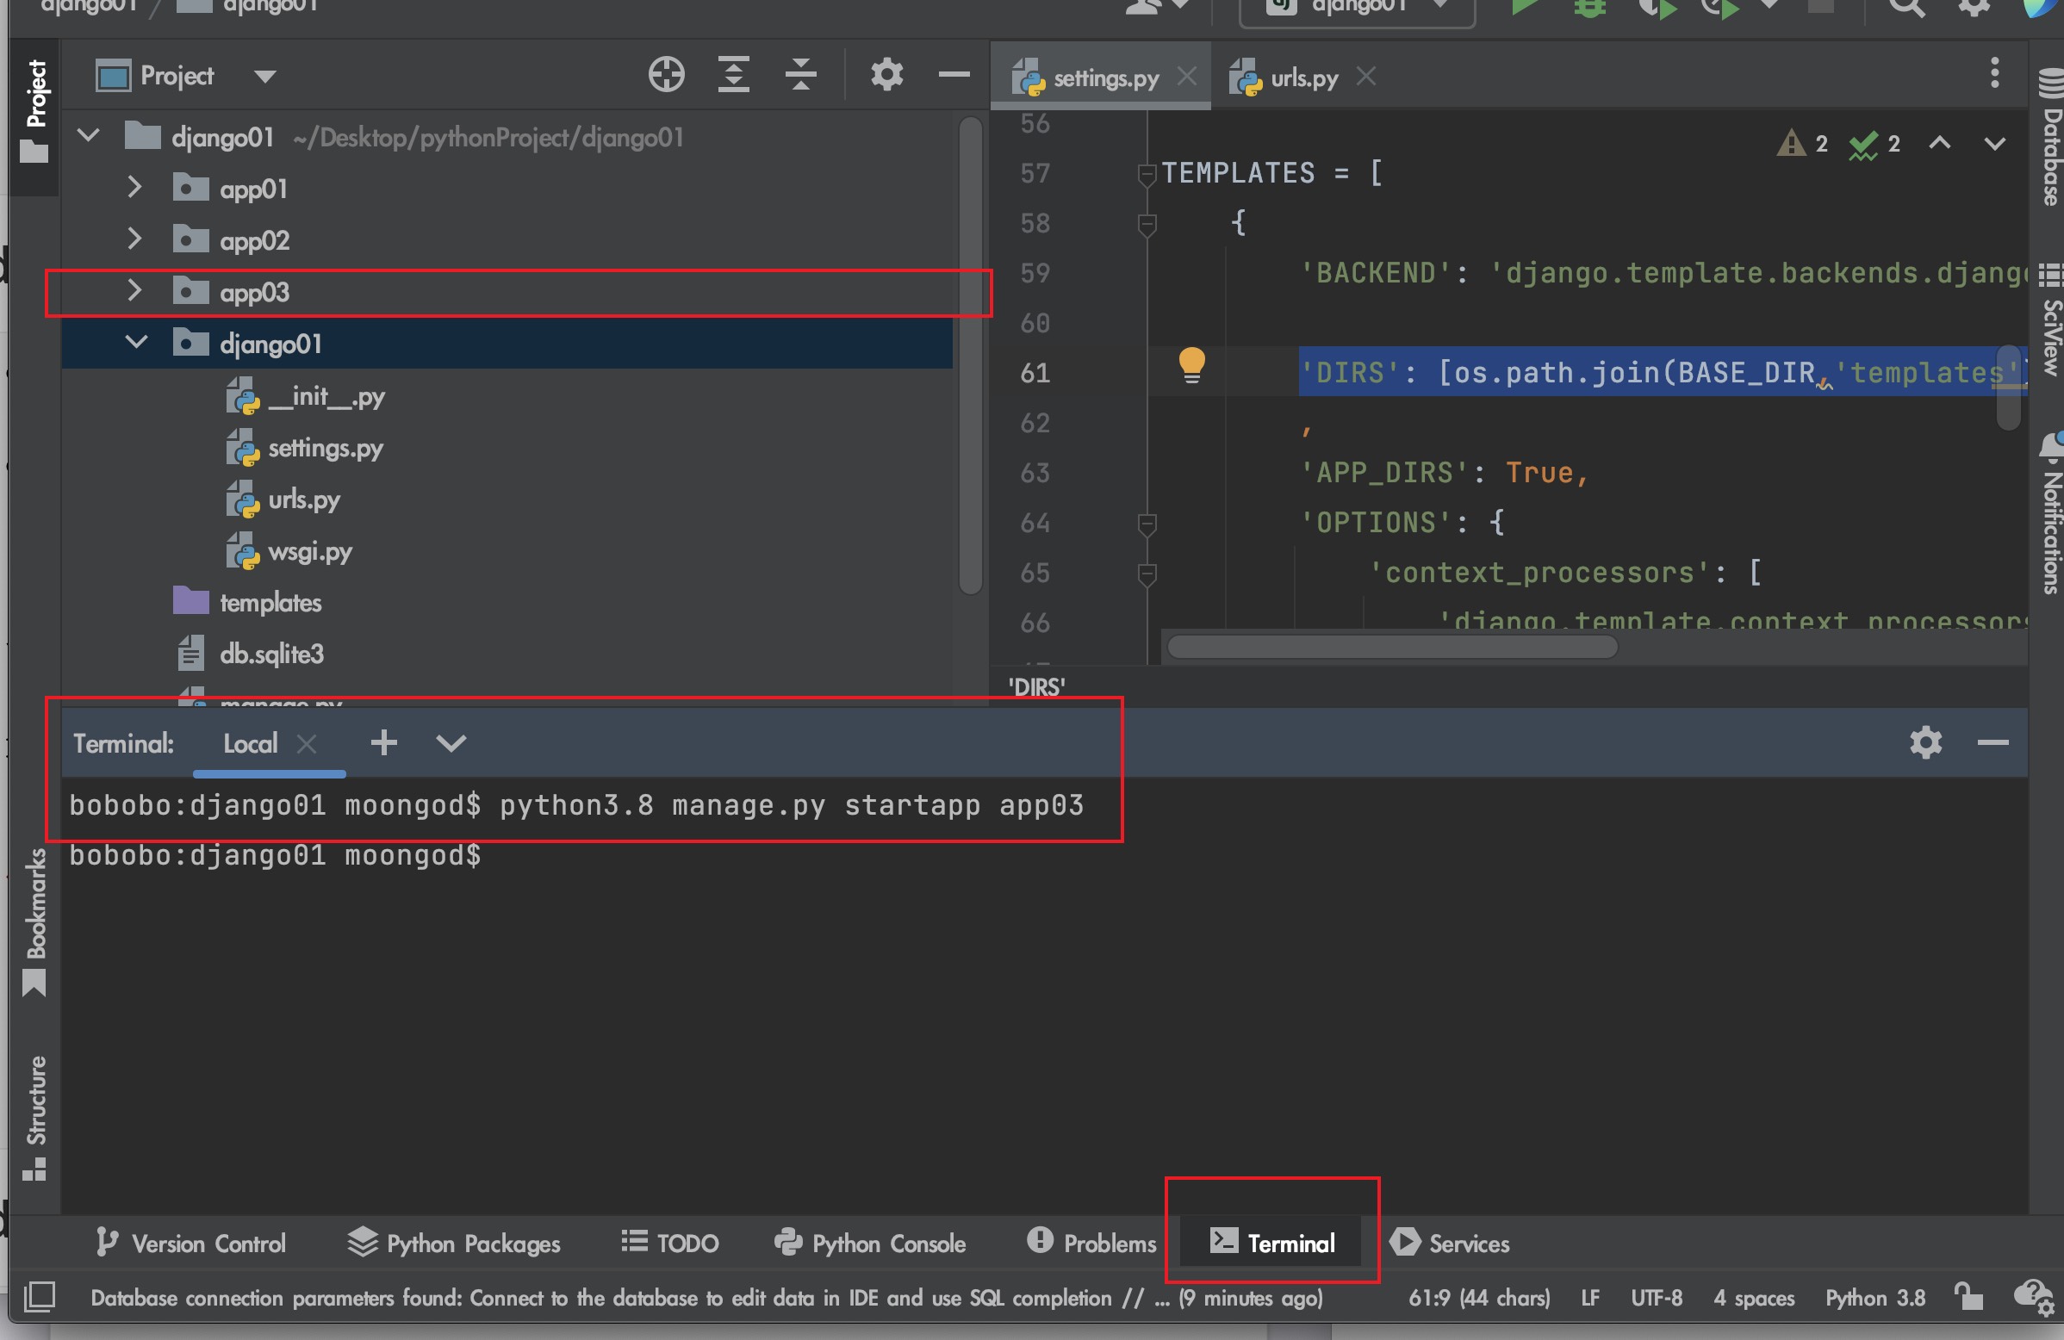2064x1340 pixels.
Task: Open the Python Console tool tab
Action: [870, 1243]
